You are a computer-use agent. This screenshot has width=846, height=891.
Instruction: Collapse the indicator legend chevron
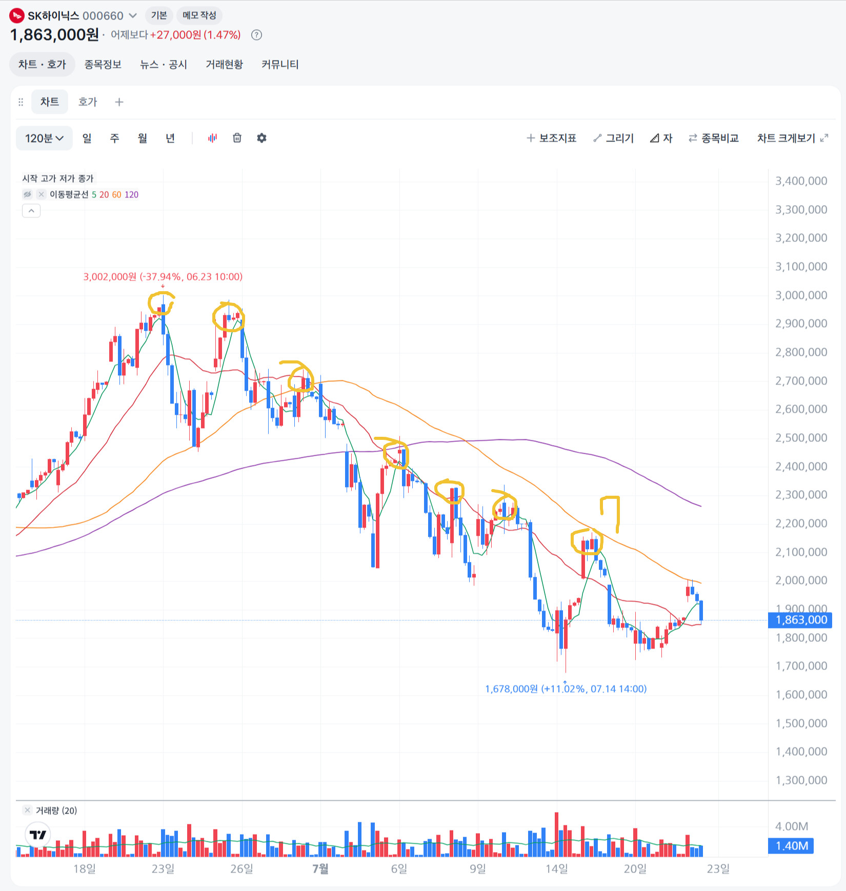(31, 211)
